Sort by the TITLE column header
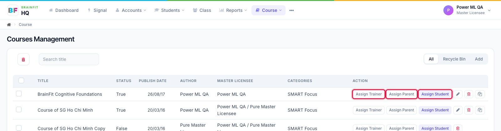This screenshot has height=131, width=501. click(x=43, y=81)
